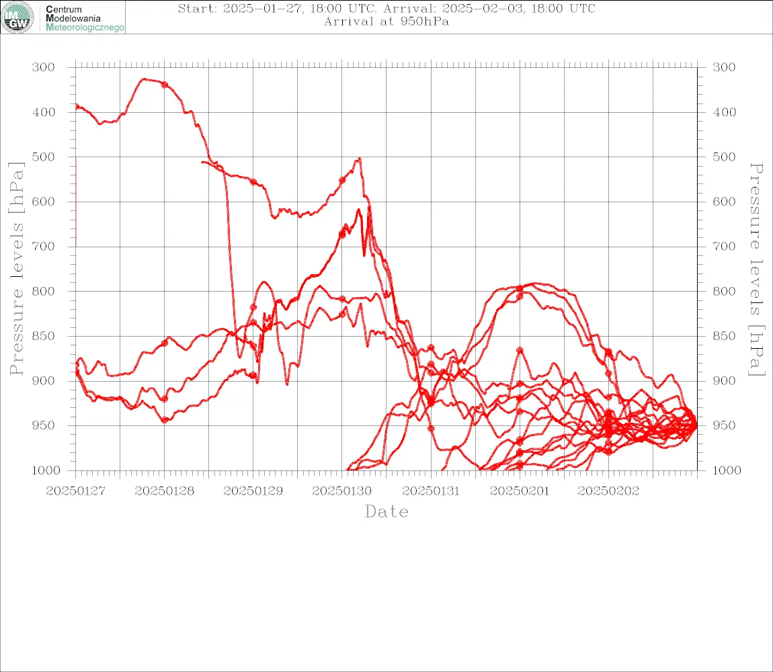Click the right axis value 950
This screenshot has height=672, width=773.
tap(724, 425)
